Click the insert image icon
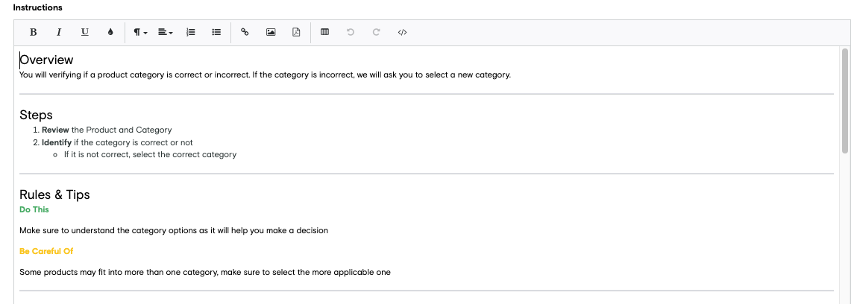Viewport: 854px width, 304px height. (271, 32)
